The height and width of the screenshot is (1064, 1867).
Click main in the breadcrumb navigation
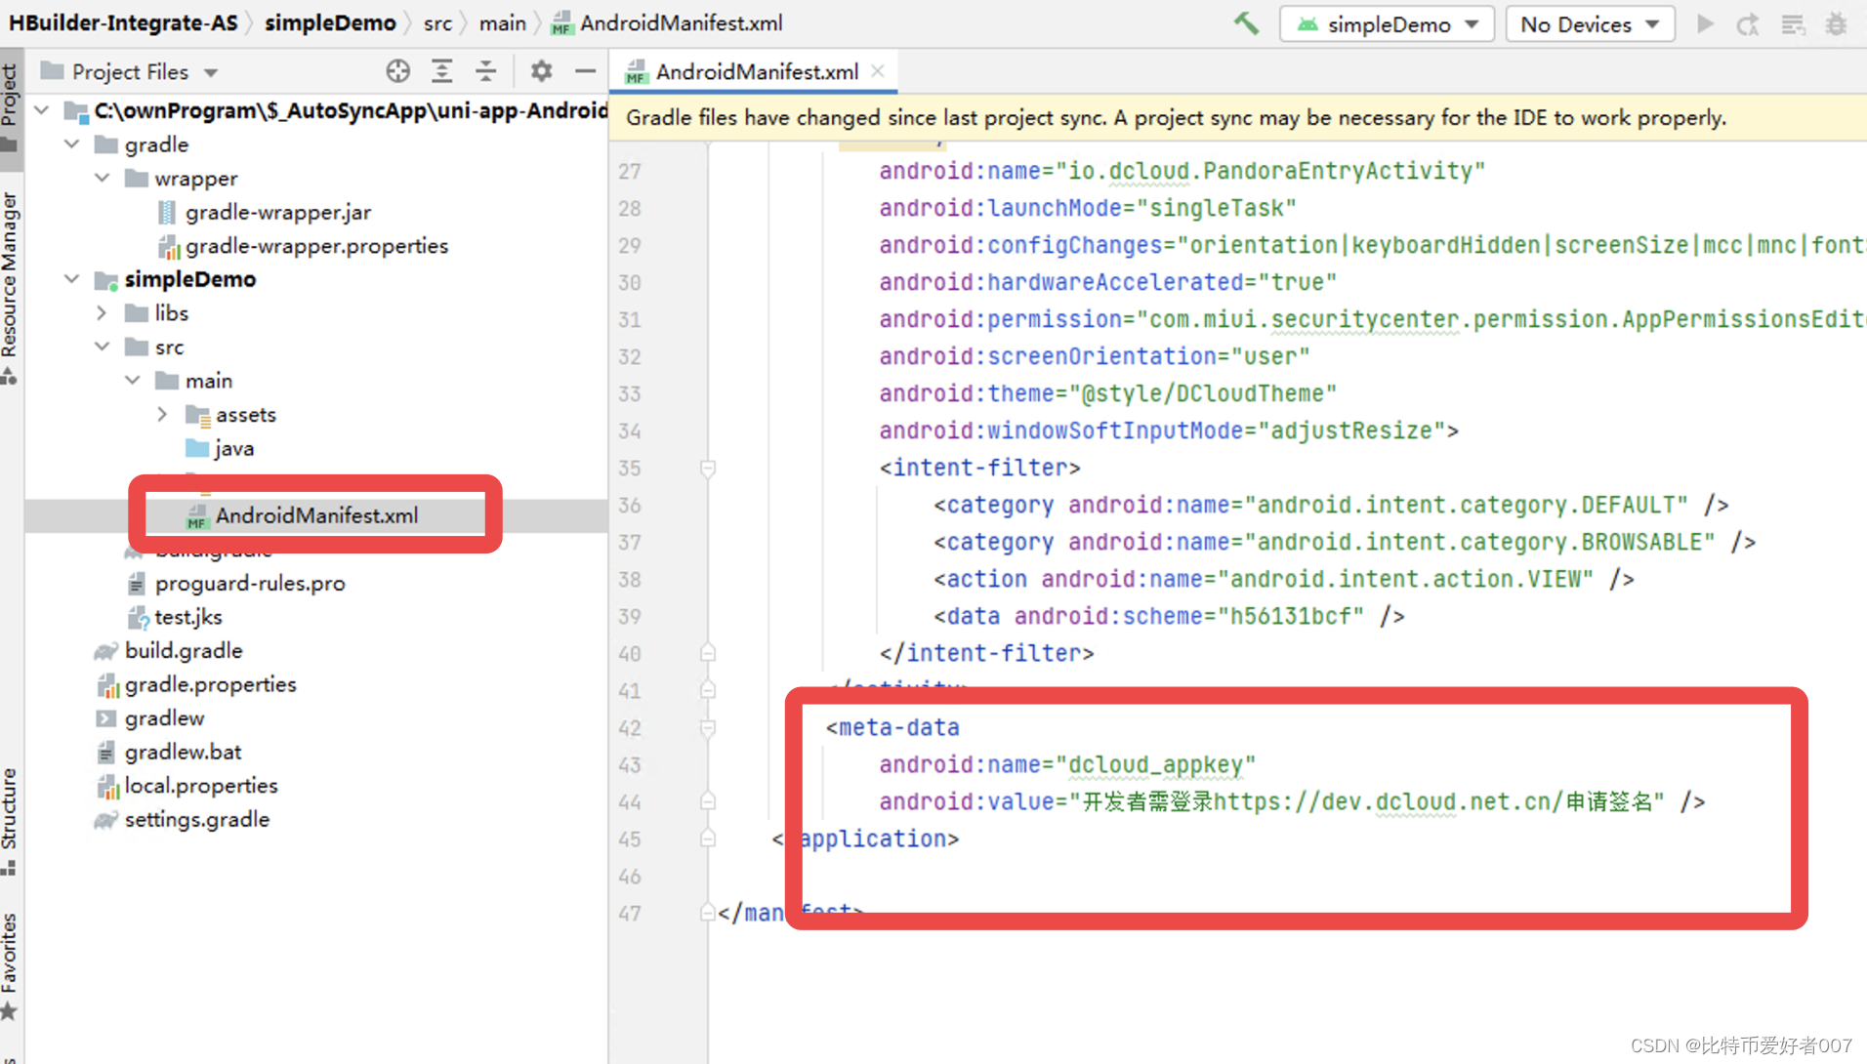(502, 21)
